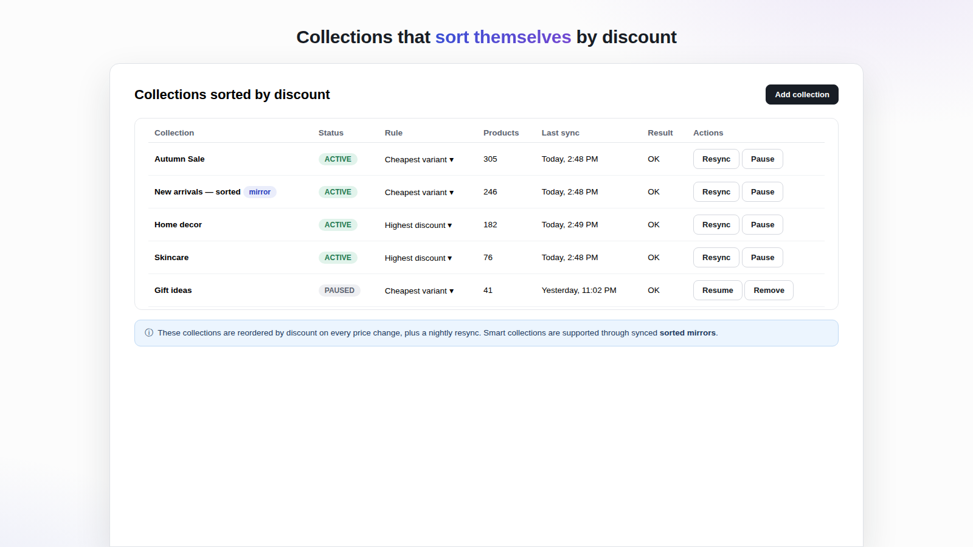Image resolution: width=973 pixels, height=547 pixels.
Task: Resync the Skincare collection
Action: pyautogui.click(x=716, y=258)
